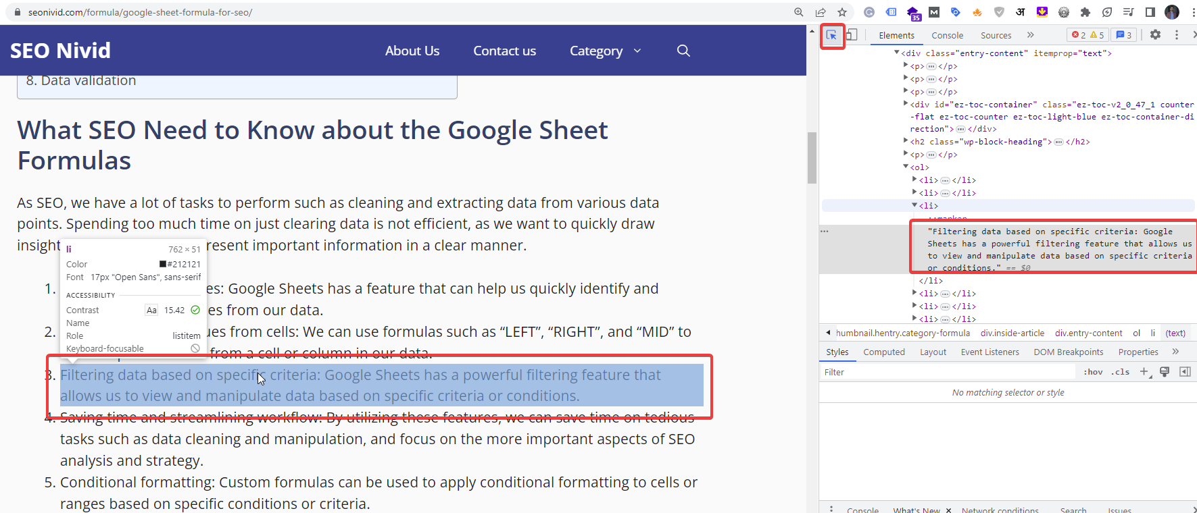Activate the inspect element picker in DevTools
The width and height of the screenshot is (1197, 513).
[x=832, y=35]
